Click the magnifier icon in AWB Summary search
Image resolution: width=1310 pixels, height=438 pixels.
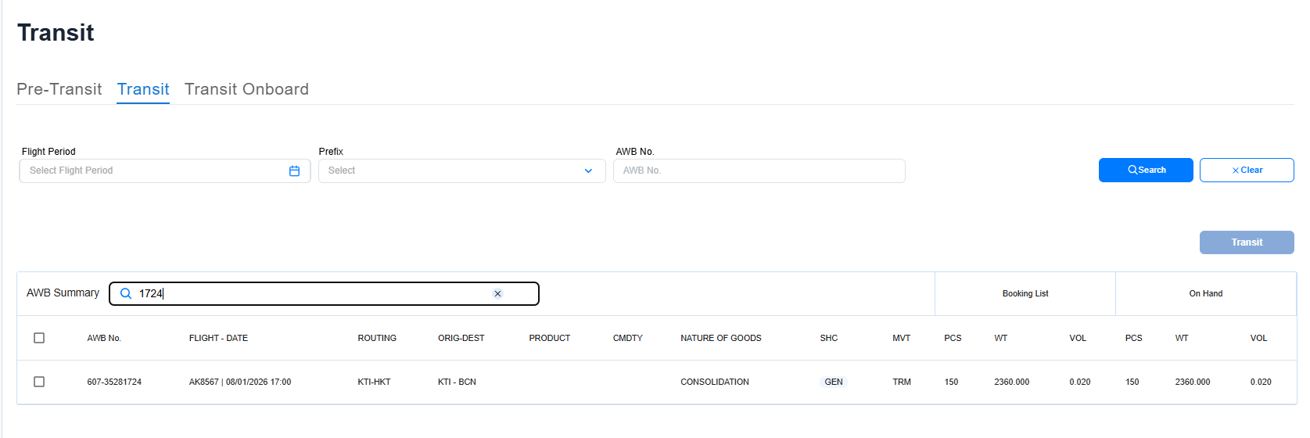(126, 294)
